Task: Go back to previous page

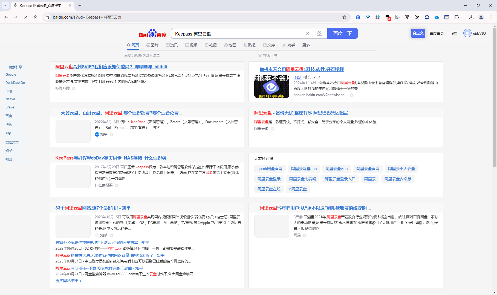Action: click(6, 17)
